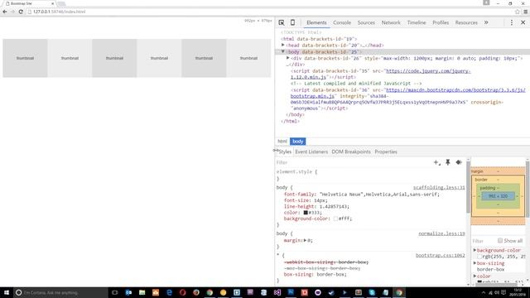Select the Properties pane tab
The height and width of the screenshot is (298, 530).
(386, 151)
